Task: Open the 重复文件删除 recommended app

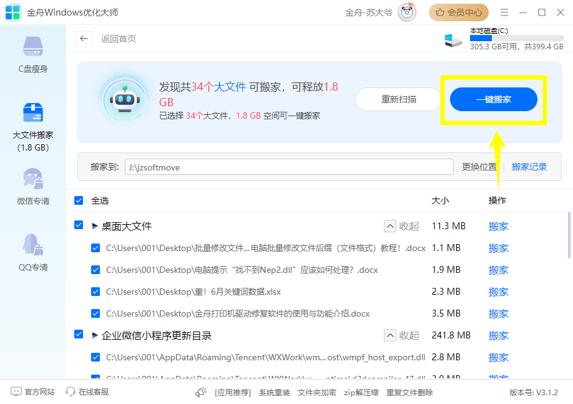Action: click(x=409, y=393)
